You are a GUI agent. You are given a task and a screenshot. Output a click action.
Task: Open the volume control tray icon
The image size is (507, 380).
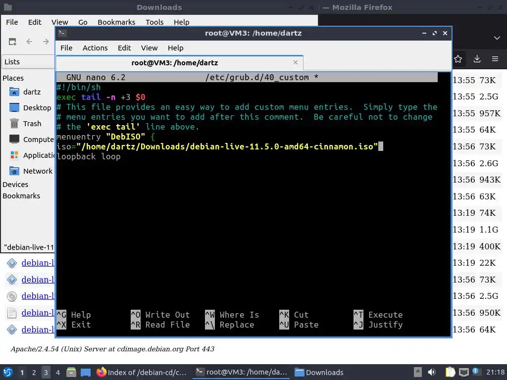(432, 372)
